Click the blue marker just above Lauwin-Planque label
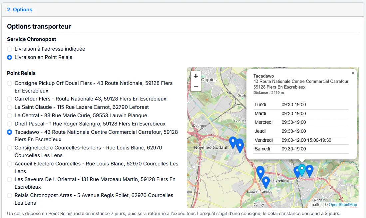This screenshot has height=218, width=366. [266, 182]
